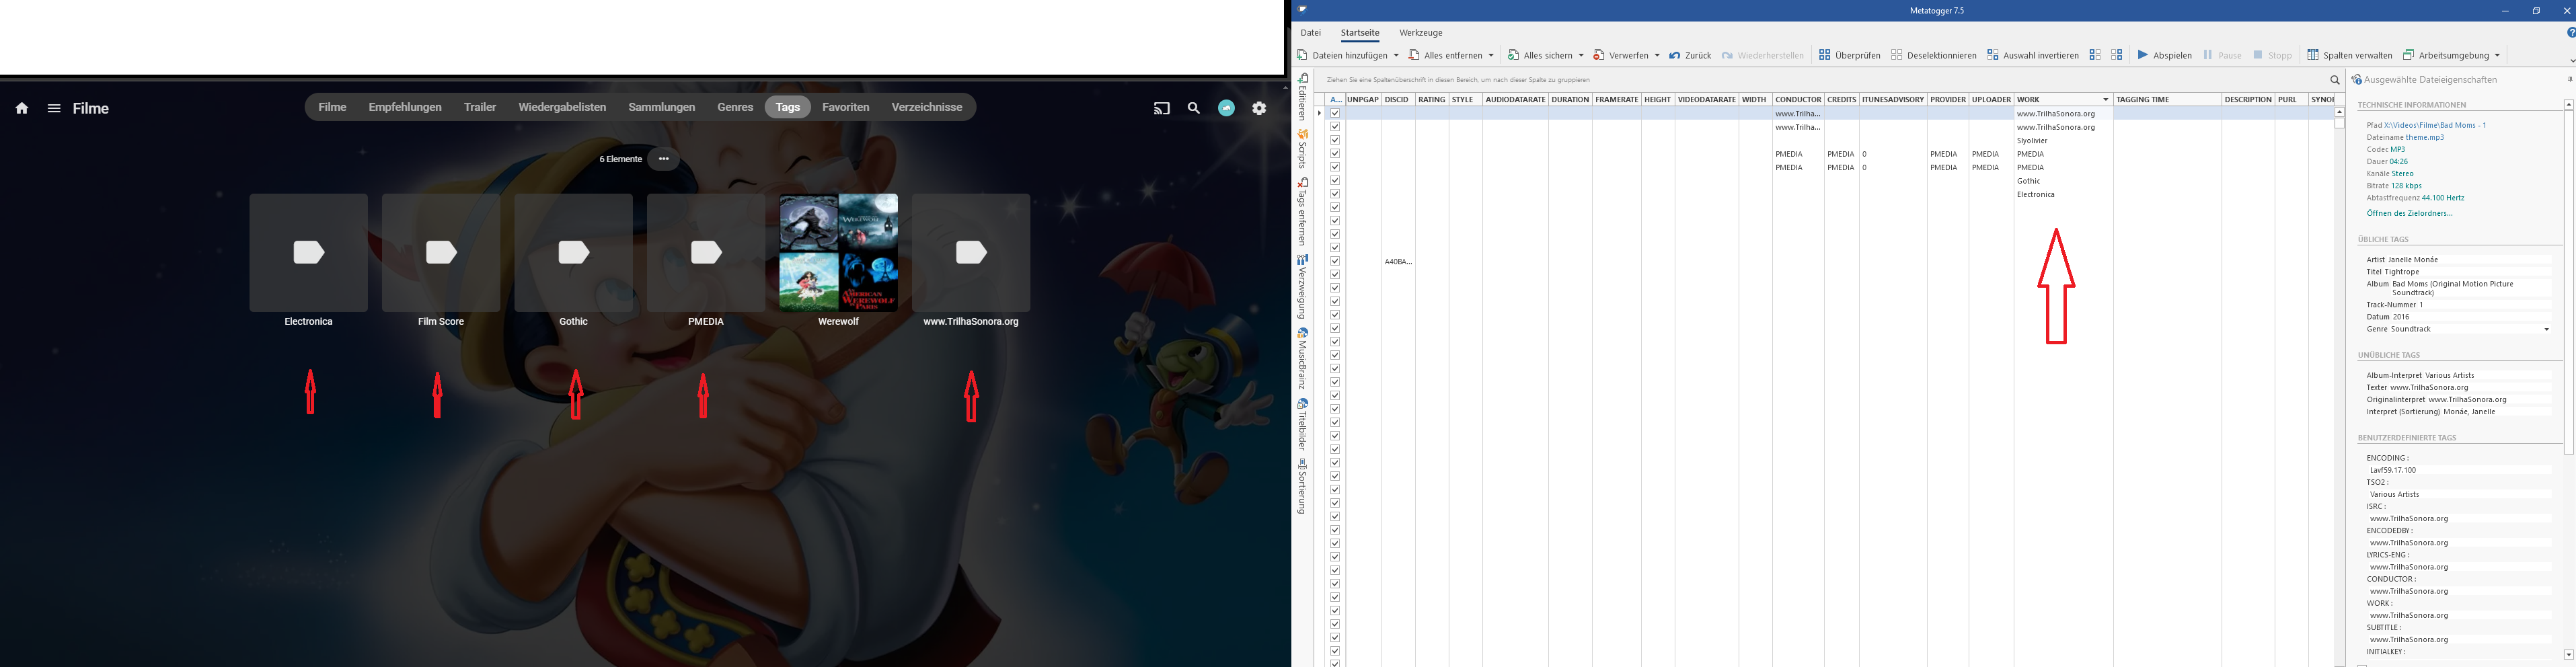Viewport: 2576px width, 667px height.
Task: Open the hamburger navigation menu beside Filme
Action: (54, 108)
